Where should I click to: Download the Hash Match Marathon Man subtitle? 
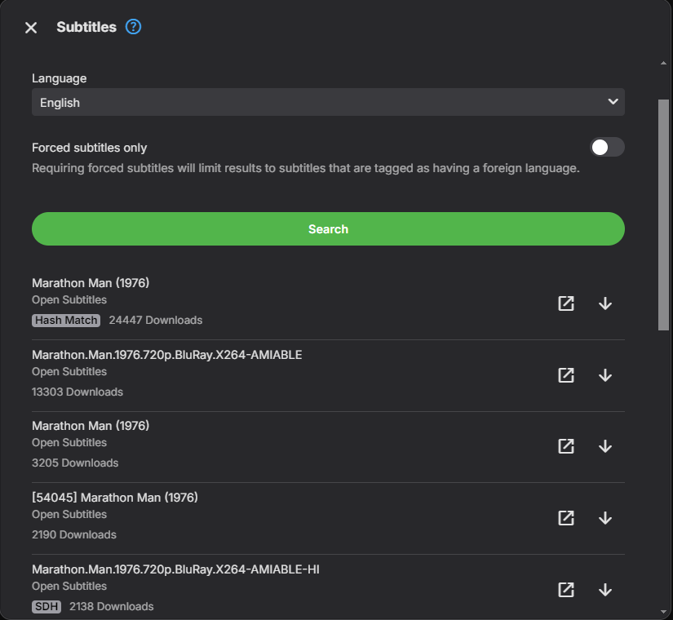pyautogui.click(x=605, y=303)
